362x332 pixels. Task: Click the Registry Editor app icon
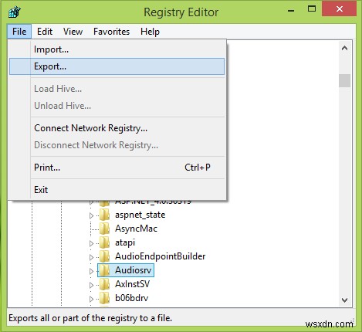pos(15,12)
